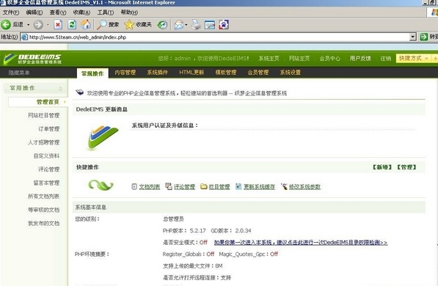This screenshot has height=286, width=438.
Task: Open Favorites star in IE toolbar
Action: pyautogui.click(x=129, y=25)
